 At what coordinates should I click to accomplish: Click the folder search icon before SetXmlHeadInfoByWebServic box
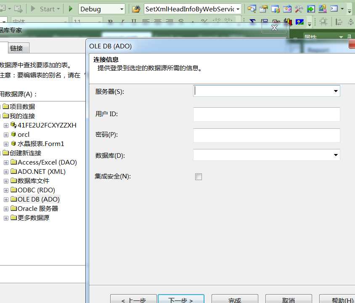pos(136,9)
